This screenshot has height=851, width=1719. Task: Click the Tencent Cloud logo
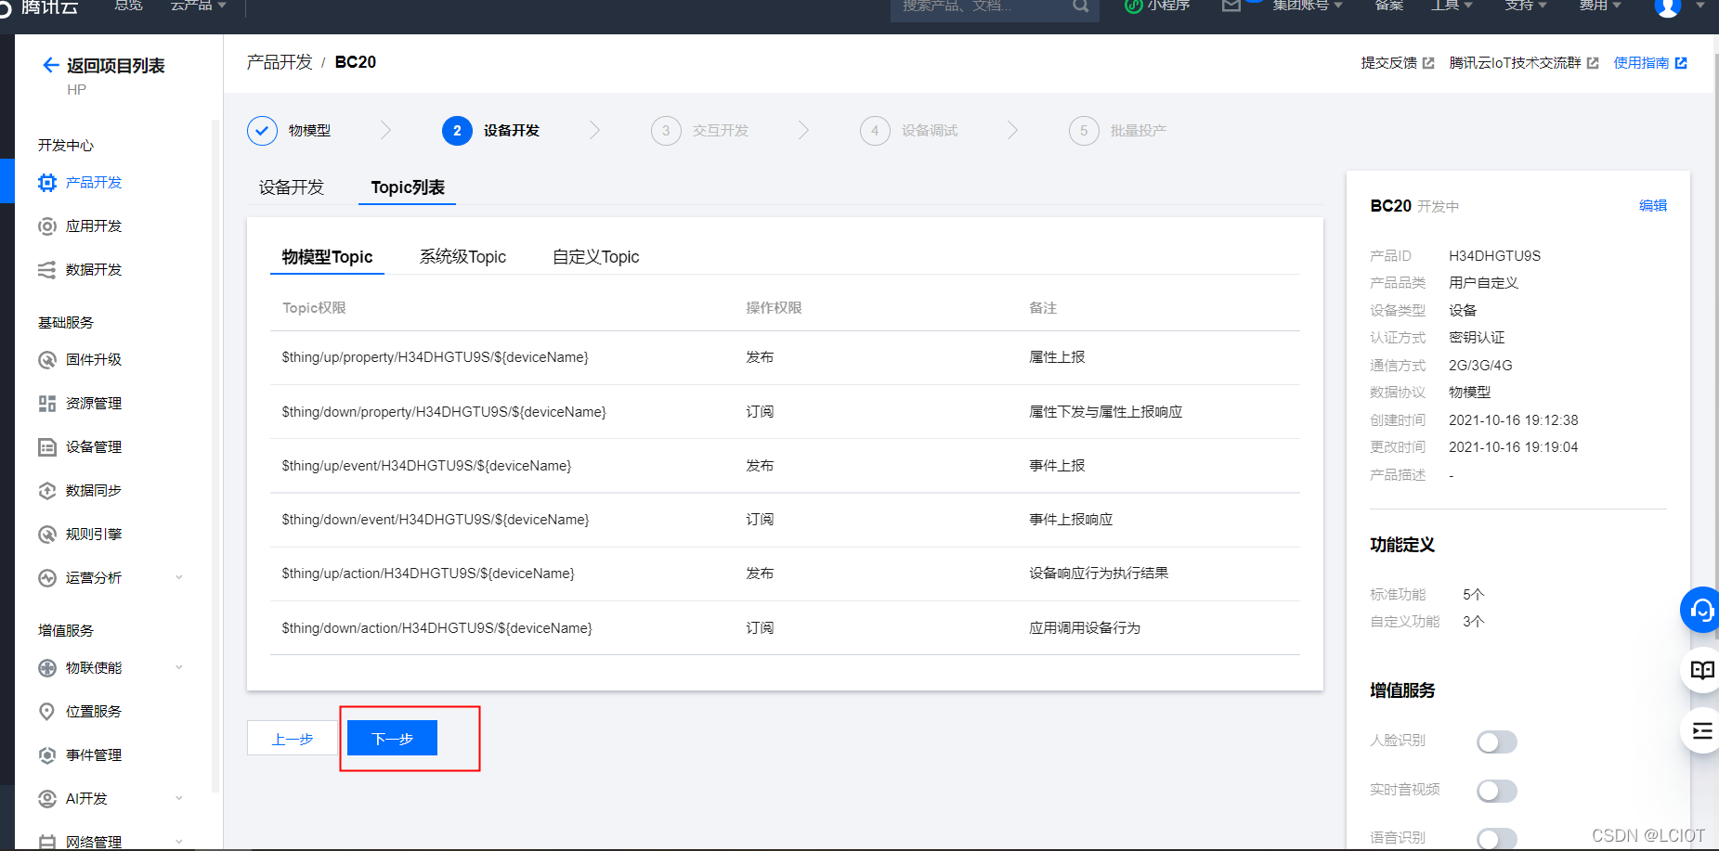coord(41,7)
